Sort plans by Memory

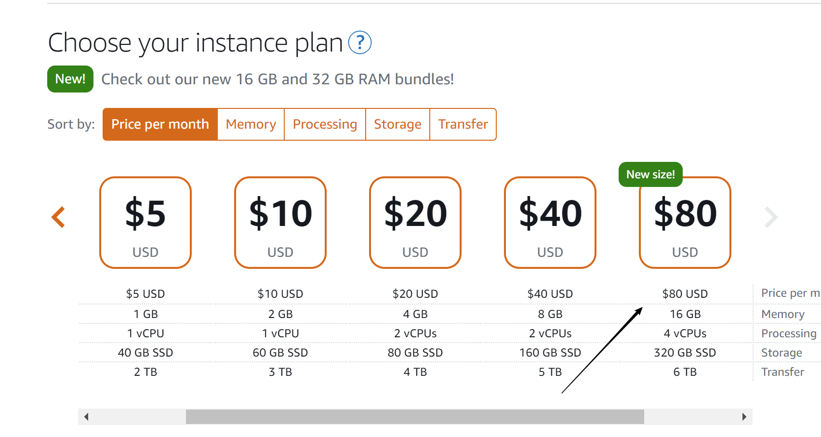tap(251, 124)
